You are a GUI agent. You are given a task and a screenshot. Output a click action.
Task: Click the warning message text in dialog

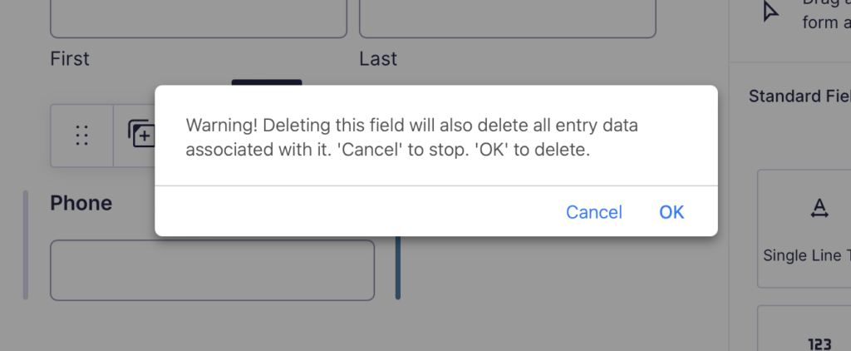411,137
